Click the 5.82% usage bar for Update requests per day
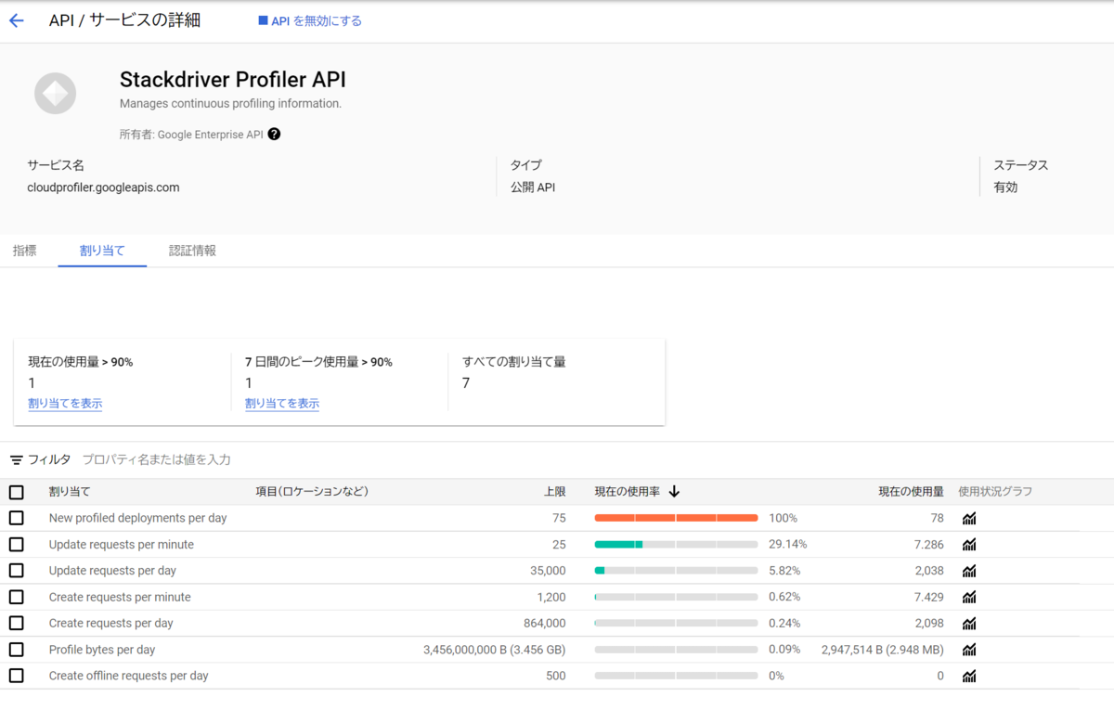The image size is (1114, 710). point(676,571)
